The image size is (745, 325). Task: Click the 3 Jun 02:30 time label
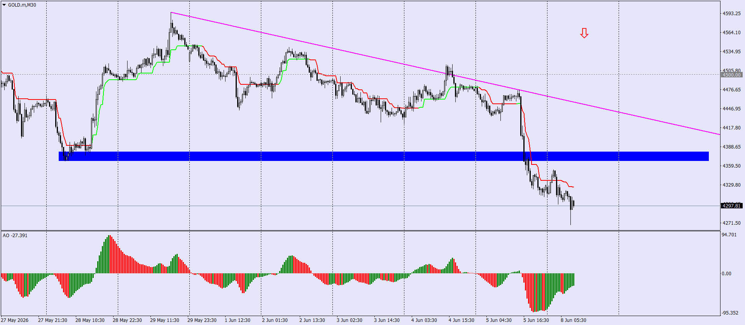coord(350,320)
